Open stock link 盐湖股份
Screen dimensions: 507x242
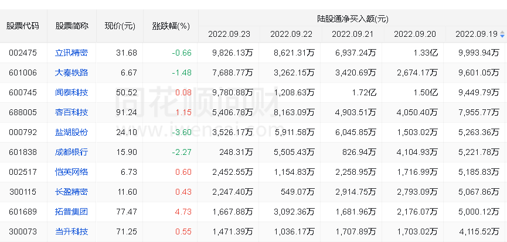click(72, 132)
